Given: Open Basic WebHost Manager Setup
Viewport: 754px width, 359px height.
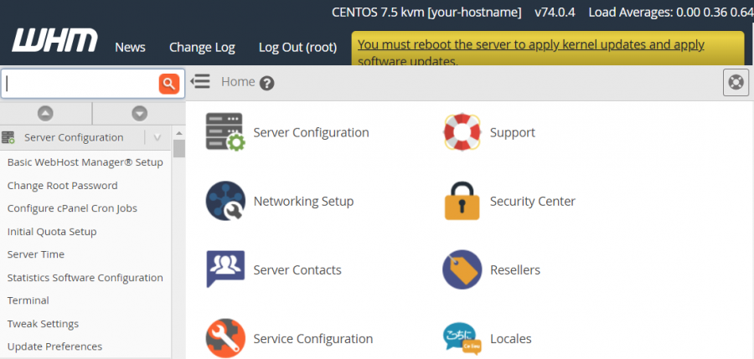Looking at the screenshot, I should 85,162.
